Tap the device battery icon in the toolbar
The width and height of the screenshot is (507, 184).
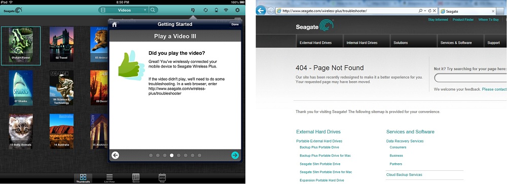pos(216,10)
